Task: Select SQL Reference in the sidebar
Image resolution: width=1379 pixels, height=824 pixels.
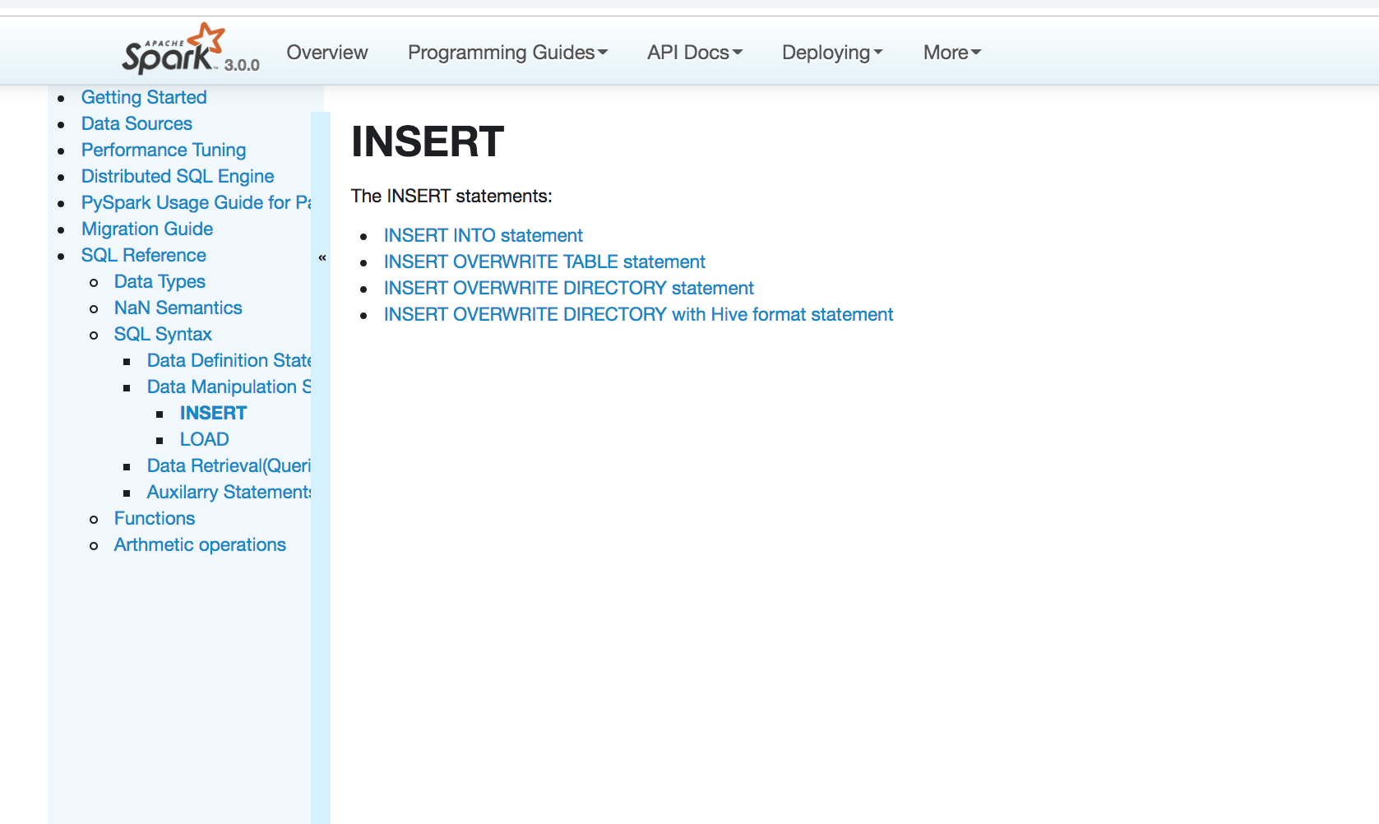Action: click(144, 255)
